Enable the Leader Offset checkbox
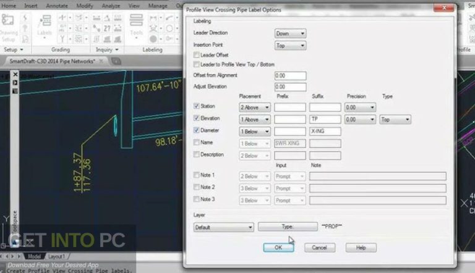Screen dimensions: 475x273 pos(197,55)
